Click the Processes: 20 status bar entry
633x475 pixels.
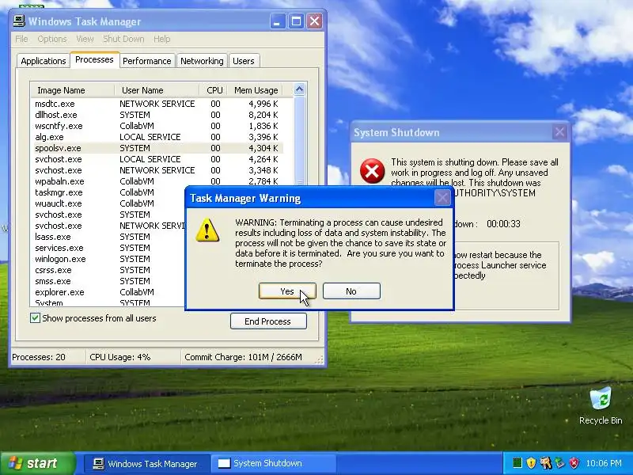tap(39, 357)
